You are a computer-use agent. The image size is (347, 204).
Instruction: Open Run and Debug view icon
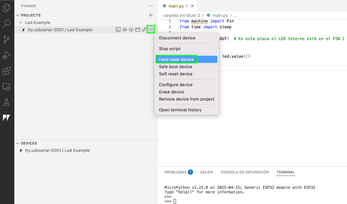pyautogui.click(x=6, y=55)
